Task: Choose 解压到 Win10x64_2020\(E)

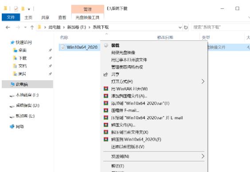Action: point(136,139)
